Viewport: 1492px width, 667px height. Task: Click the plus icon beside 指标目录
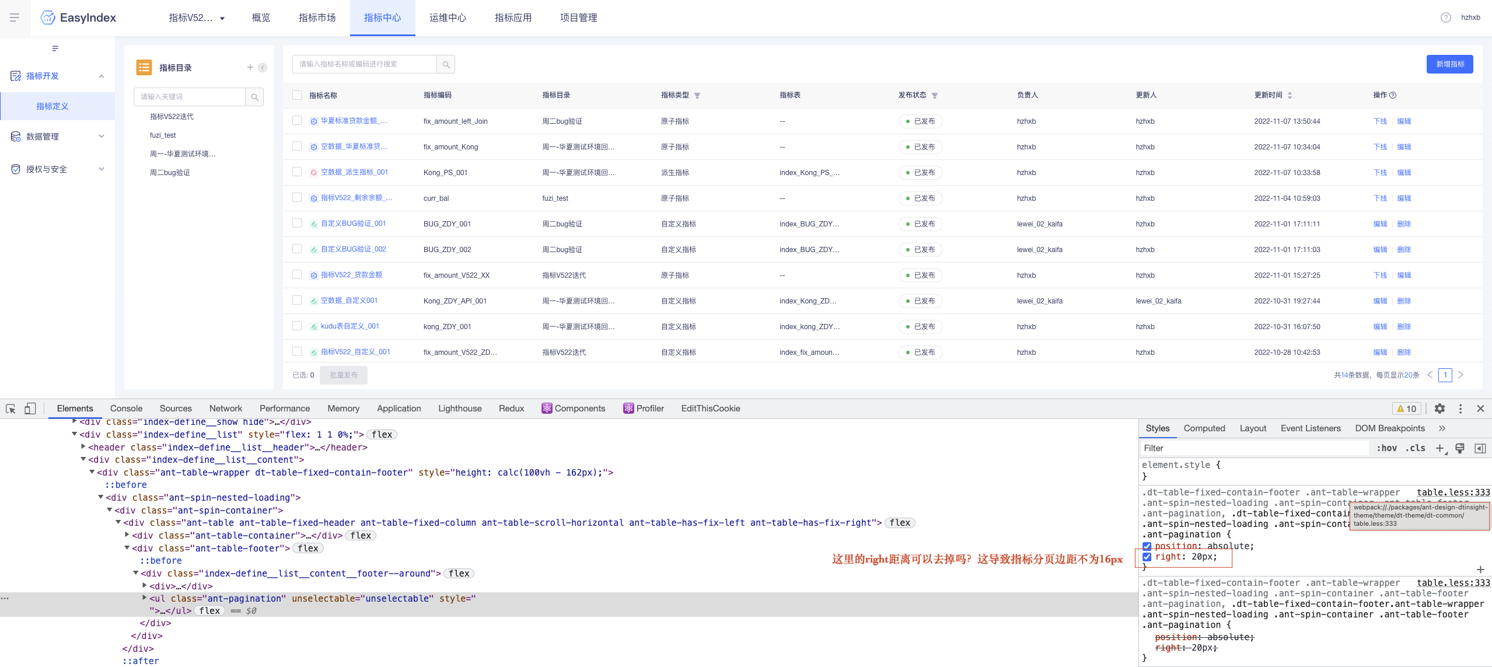pos(250,67)
